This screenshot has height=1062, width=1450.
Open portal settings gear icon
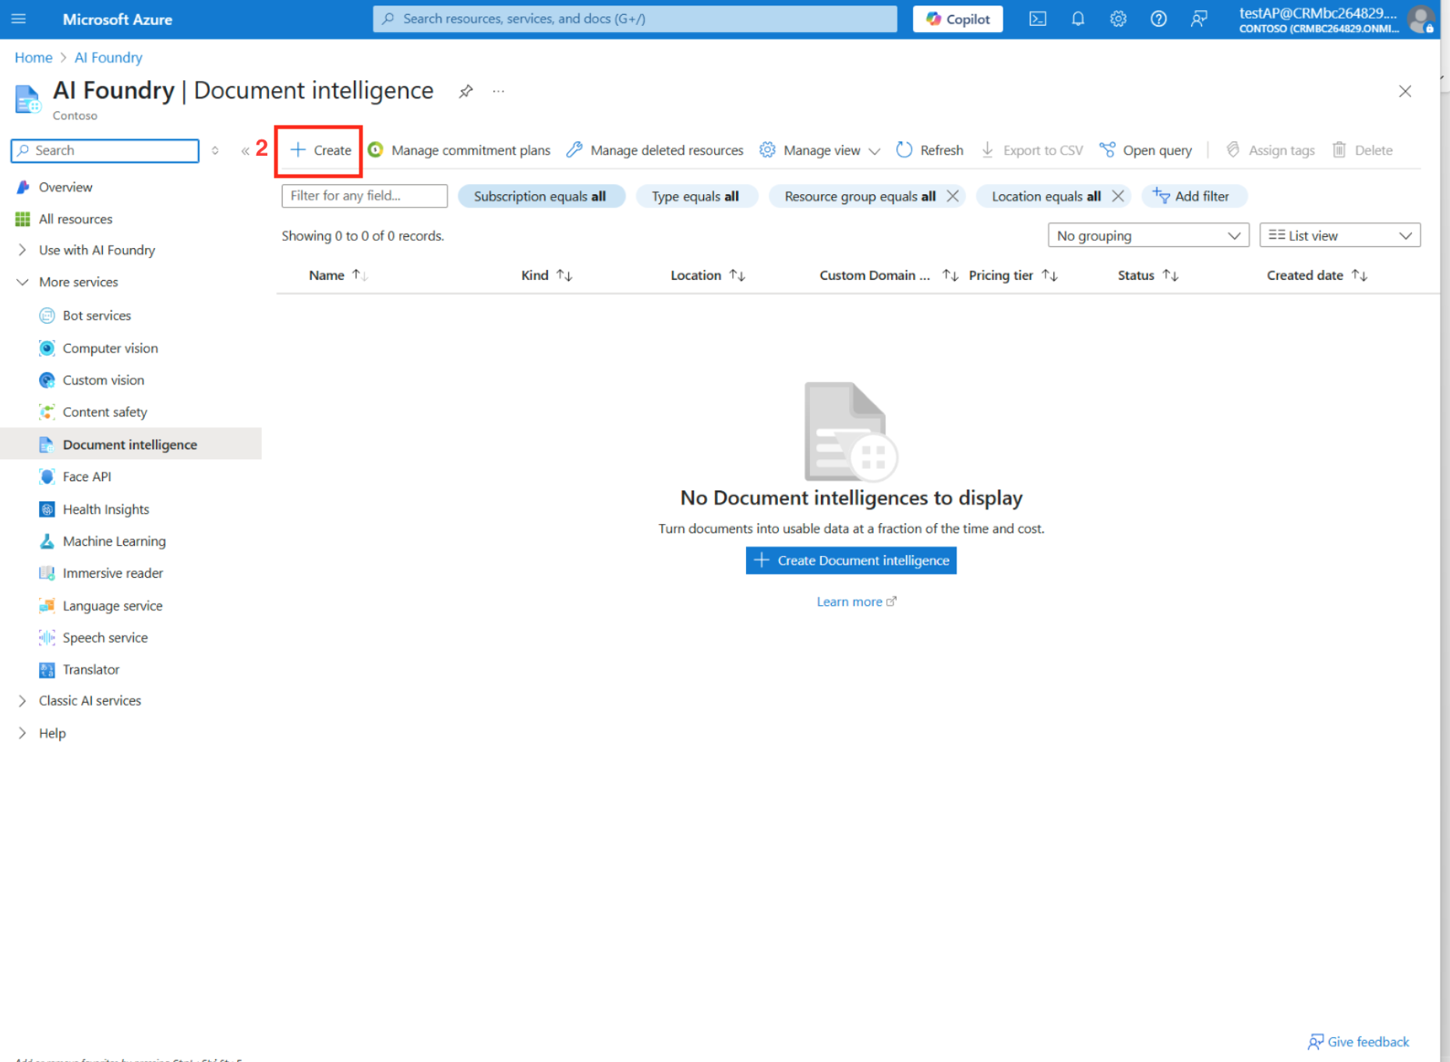[1119, 19]
